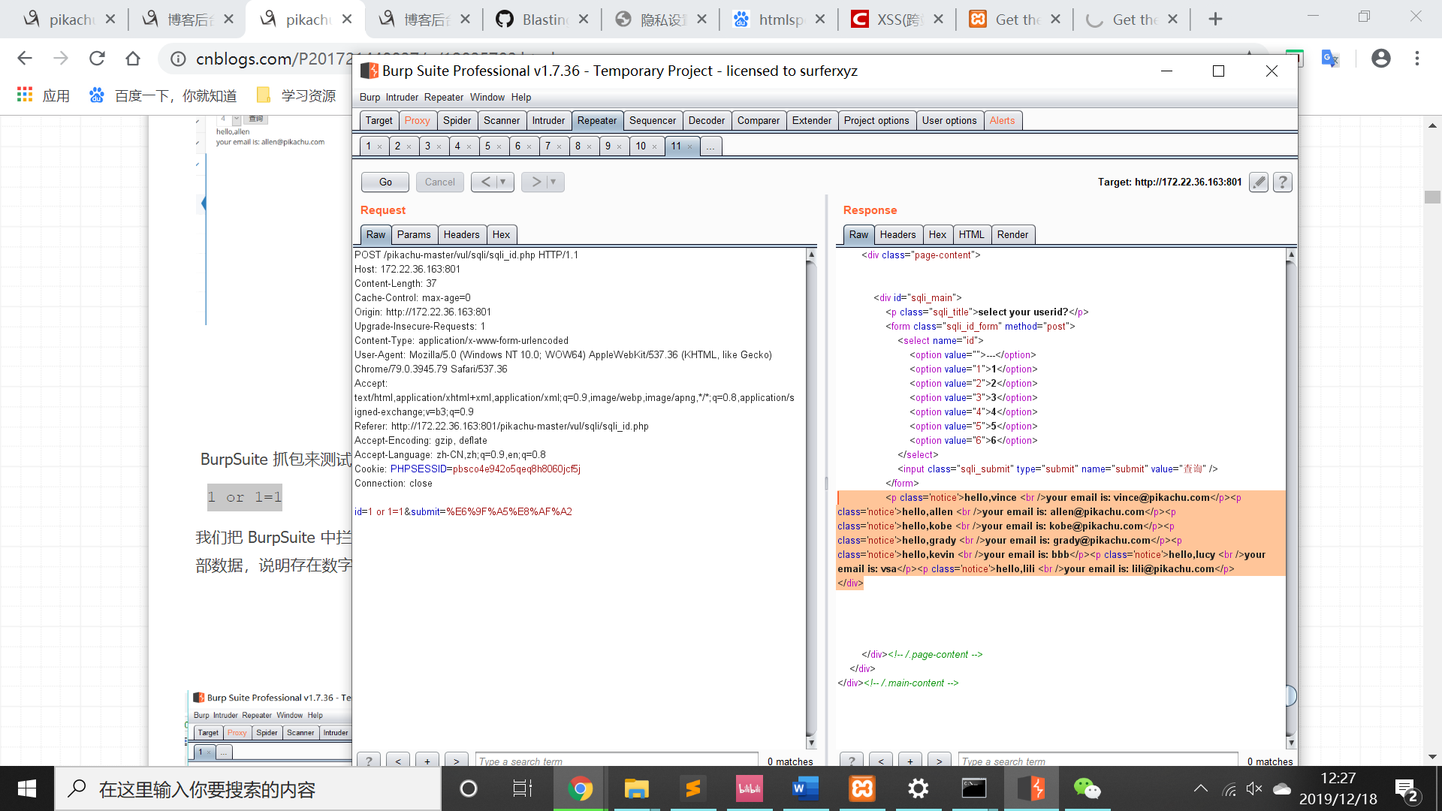Open Sublime Text from the taskbar
Screen dimensions: 1442x811
pyautogui.click(x=692, y=788)
